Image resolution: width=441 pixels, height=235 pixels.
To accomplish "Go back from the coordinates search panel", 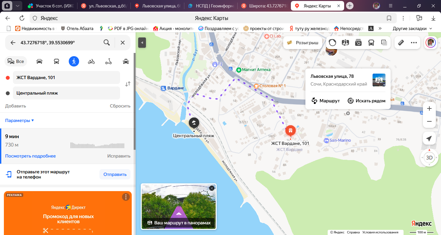I will 13,43.
